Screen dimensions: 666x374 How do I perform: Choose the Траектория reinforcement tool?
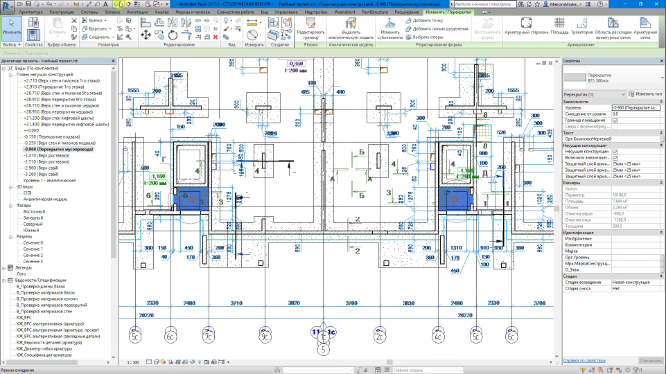point(581,26)
